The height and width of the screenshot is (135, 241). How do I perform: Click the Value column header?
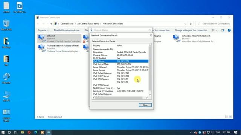click(x=132, y=45)
